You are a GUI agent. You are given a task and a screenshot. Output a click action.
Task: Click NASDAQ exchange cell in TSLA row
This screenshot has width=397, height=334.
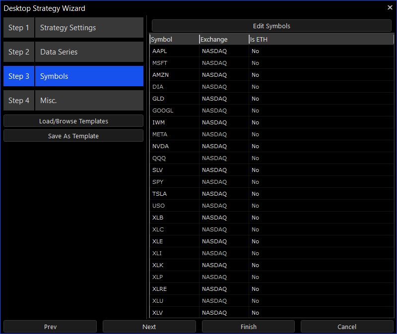(224, 194)
